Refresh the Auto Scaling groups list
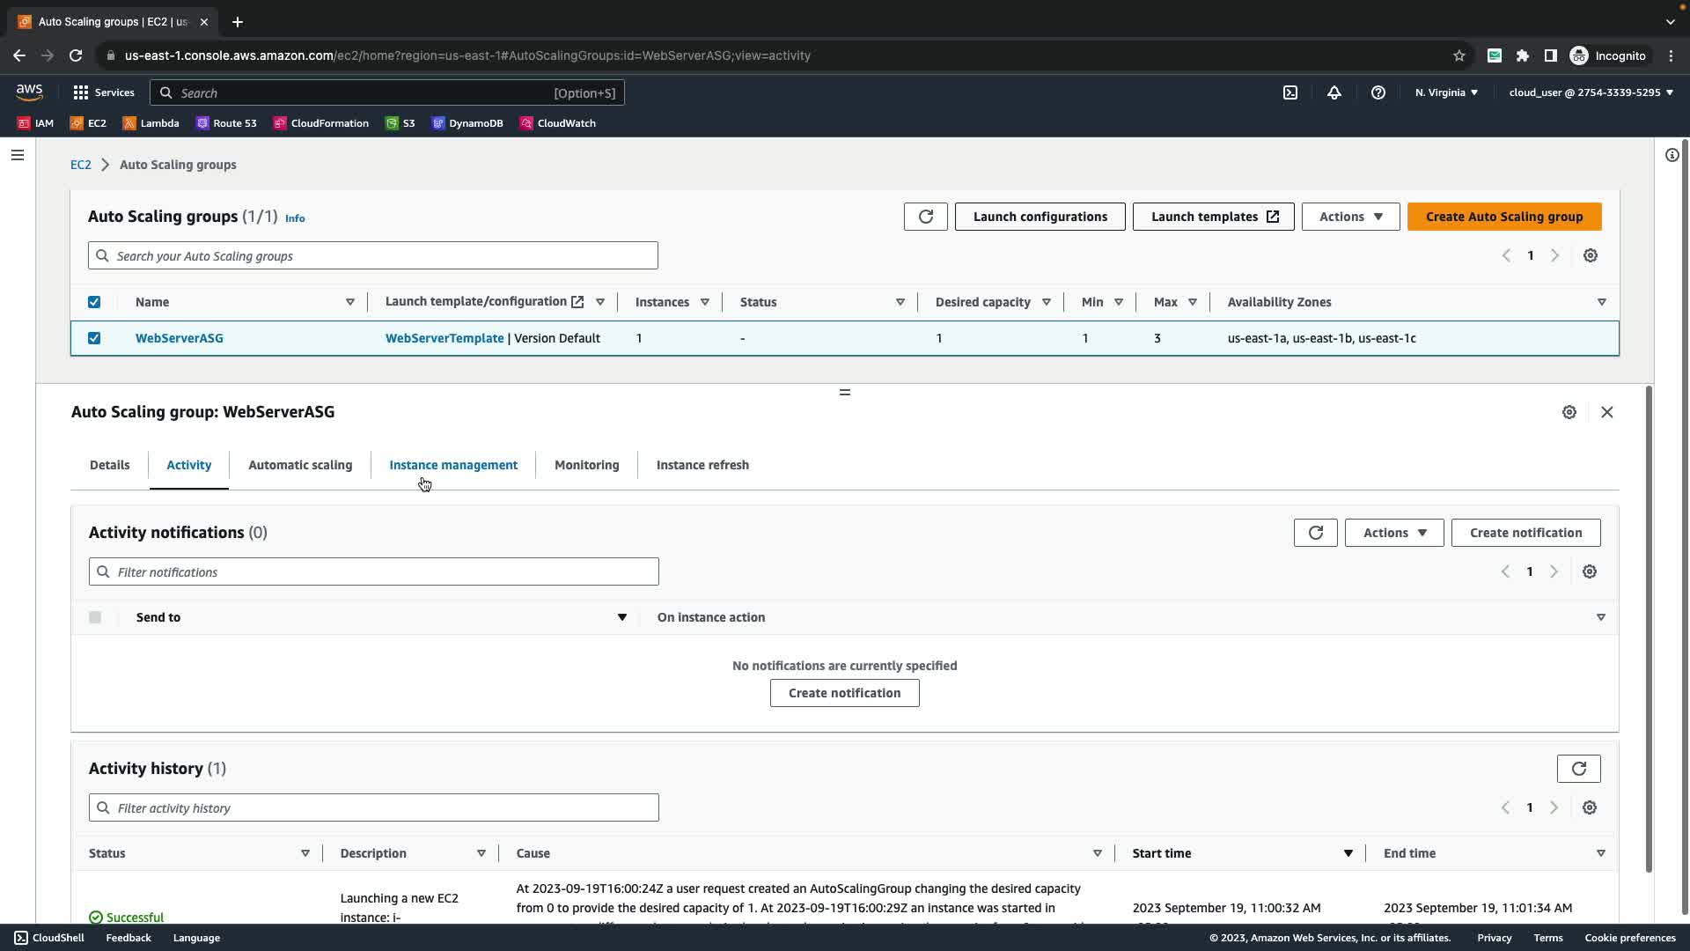 (925, 217)
